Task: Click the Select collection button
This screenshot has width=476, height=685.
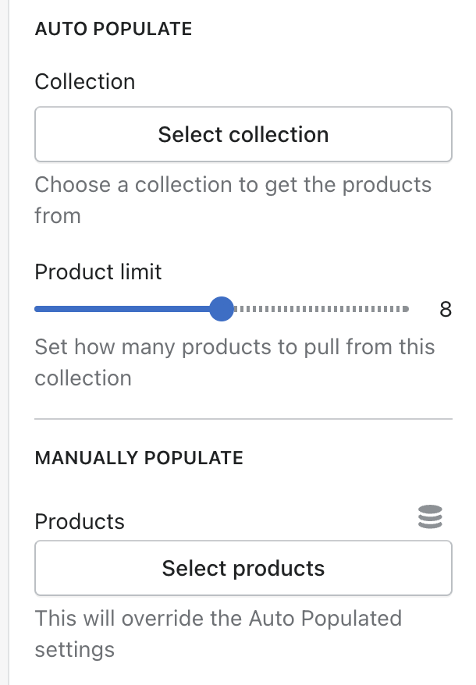Action: [243, 134]
